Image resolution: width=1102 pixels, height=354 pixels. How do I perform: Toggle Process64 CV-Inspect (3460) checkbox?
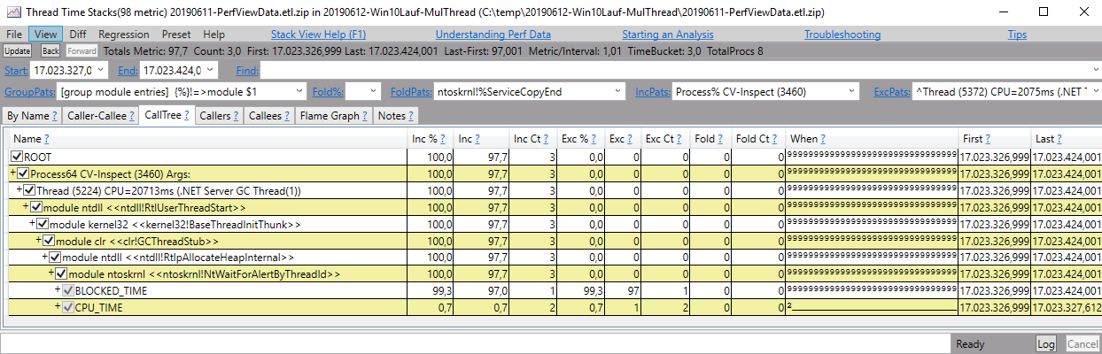point(23,173)
